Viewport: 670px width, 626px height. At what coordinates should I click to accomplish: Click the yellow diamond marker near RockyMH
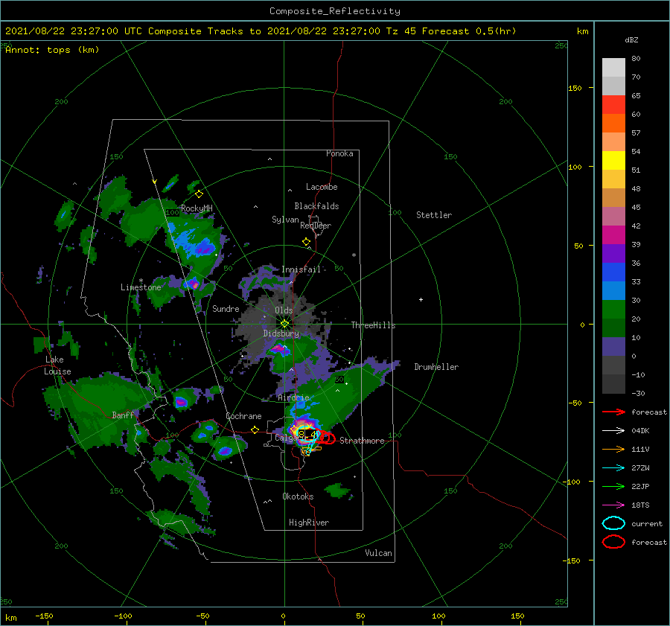pyautogui.click(x=199, y=194)
